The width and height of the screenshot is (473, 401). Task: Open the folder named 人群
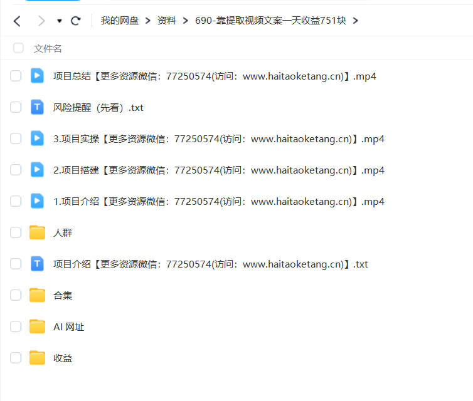tap(63, 232)
